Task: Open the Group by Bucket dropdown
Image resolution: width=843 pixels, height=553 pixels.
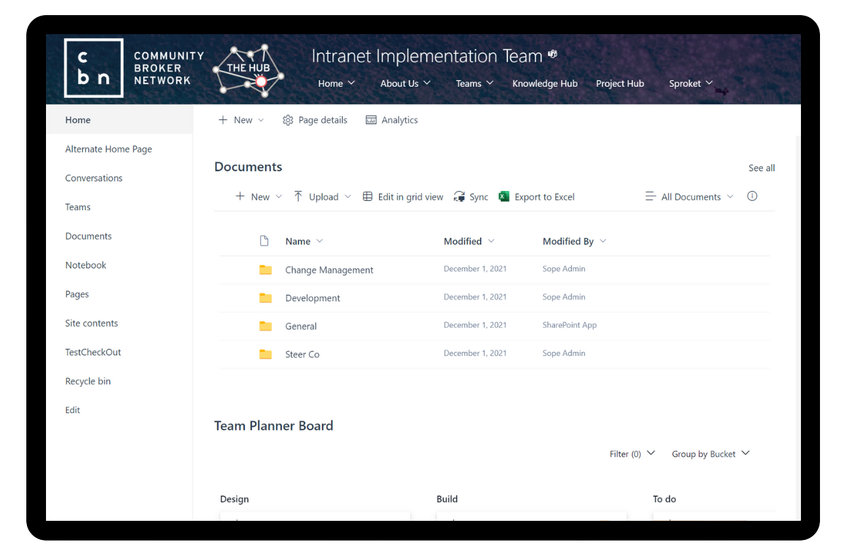Action: pyautogui.click(x=710, y=453)
